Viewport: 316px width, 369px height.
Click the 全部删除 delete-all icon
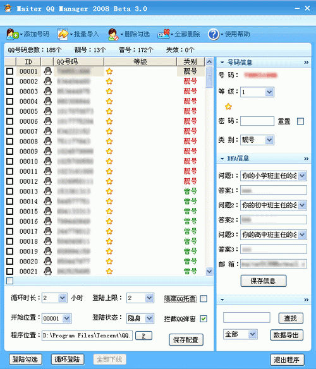[164, 34]
